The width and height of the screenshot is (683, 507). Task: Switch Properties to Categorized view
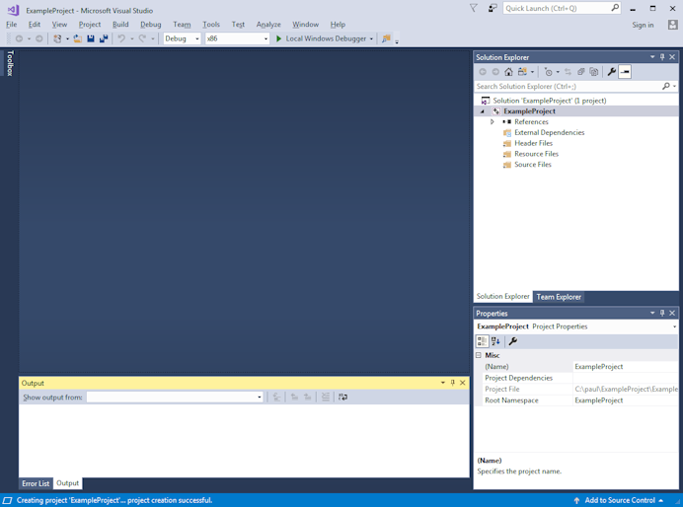482,341
